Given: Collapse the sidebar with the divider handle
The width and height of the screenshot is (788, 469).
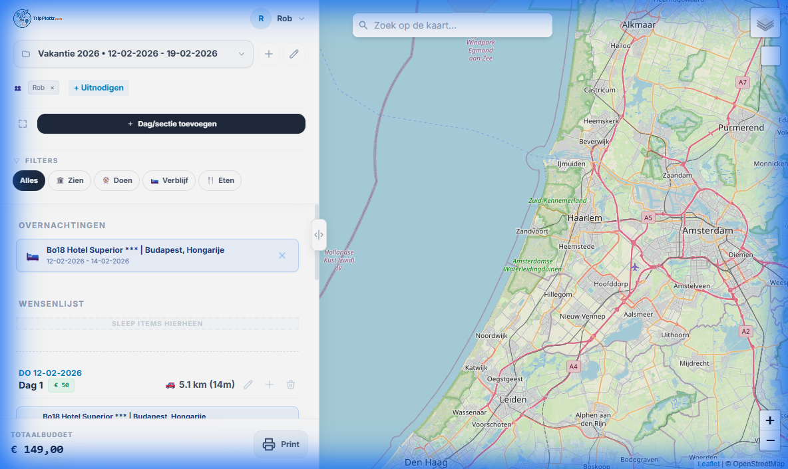Looking at the screenshot, I should [319, 235].
